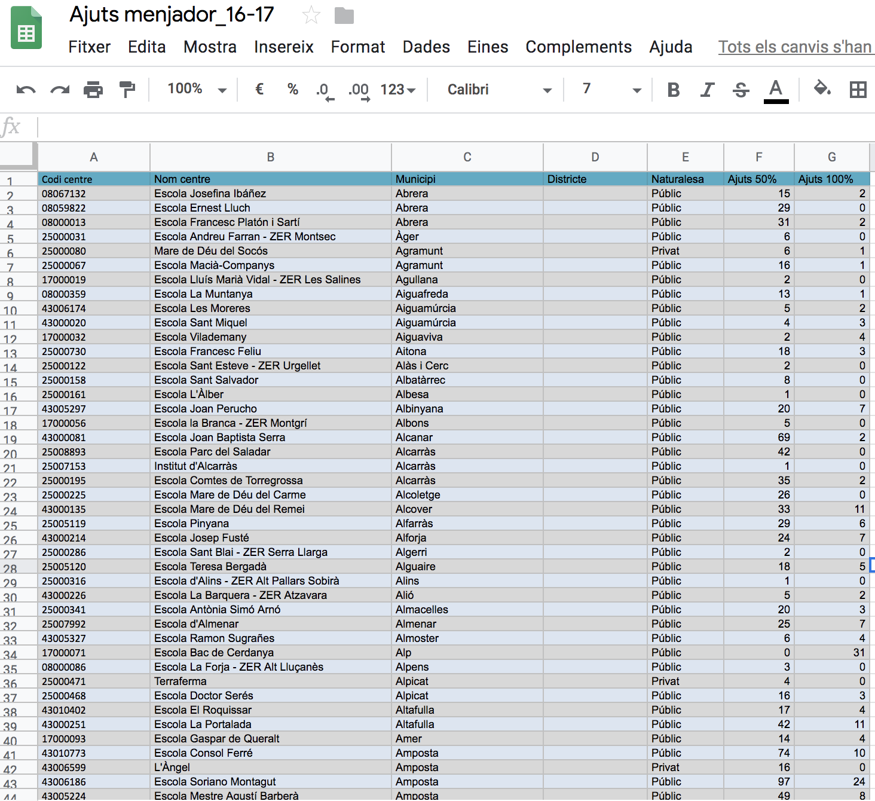875x801 pixels.
Task: Open the Complements menu
Action: click(x=579, y=47)
